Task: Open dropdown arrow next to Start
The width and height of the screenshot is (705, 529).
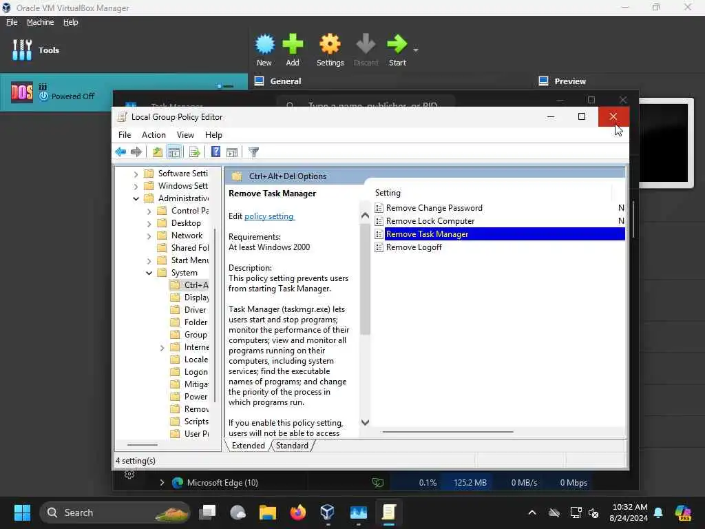Action: click(415, 50)
